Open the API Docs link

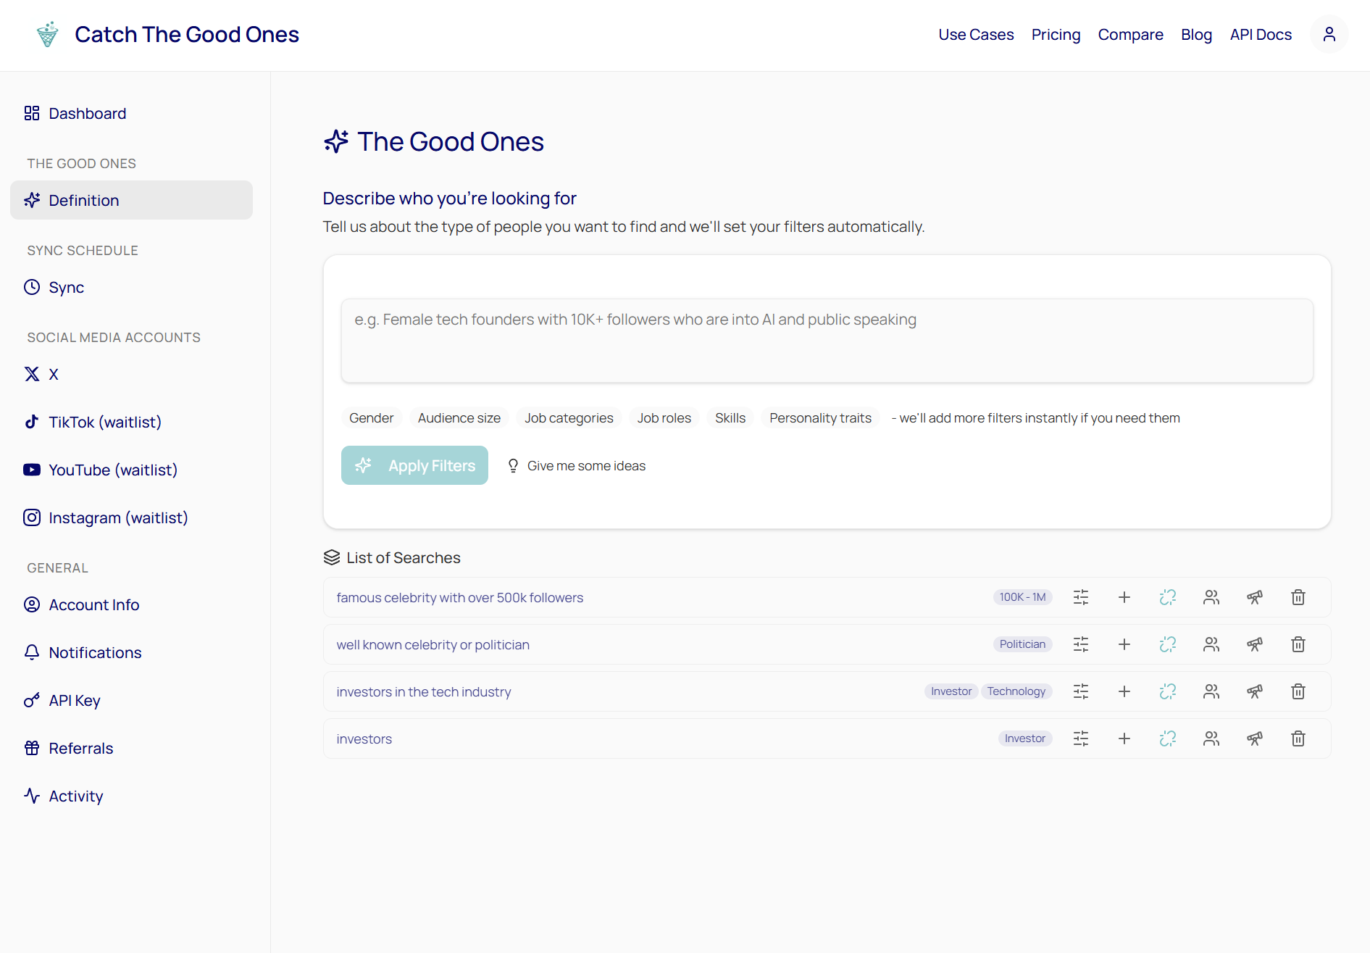tap(1261, 35)
